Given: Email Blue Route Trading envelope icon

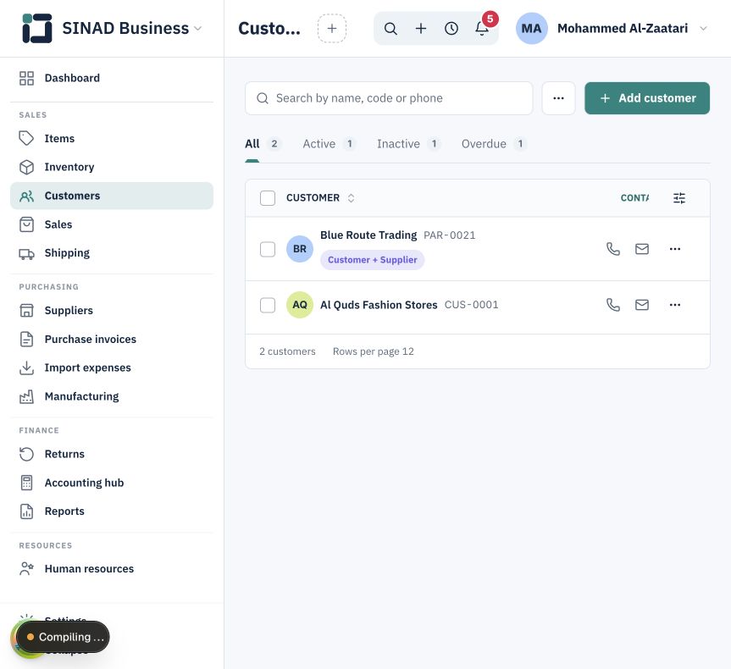Looking at the screenshot, I should click(642, 249).
